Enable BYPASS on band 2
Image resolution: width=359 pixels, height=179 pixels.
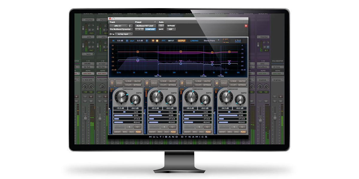[172, 85]
